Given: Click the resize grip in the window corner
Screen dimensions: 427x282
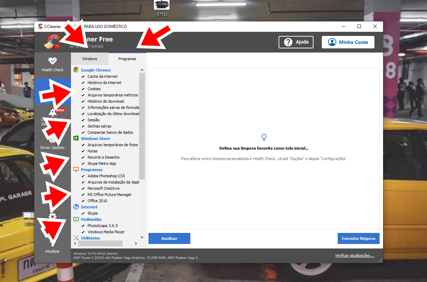Looking at the screenshot, I should point(381,261).
